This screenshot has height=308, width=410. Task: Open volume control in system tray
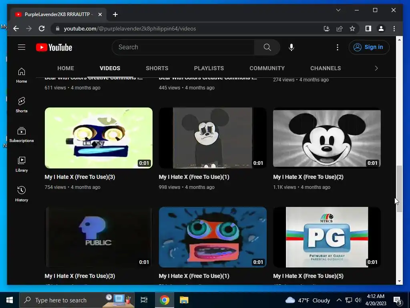358,300
